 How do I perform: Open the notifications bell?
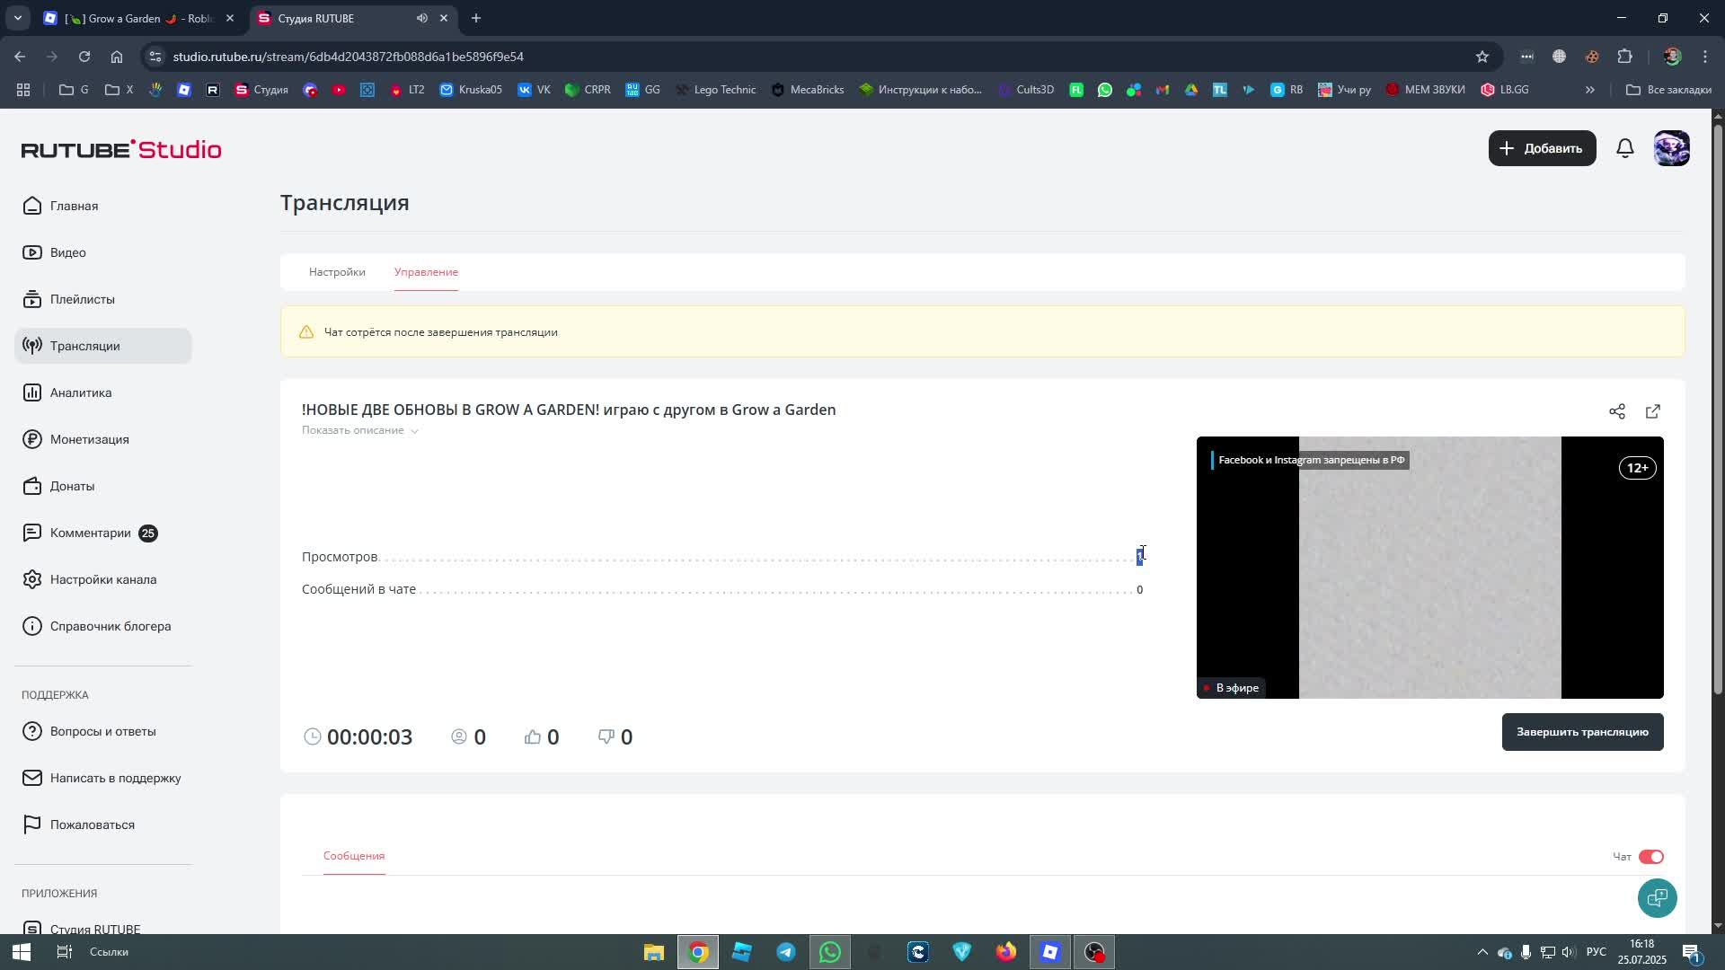pos(1624,148)
